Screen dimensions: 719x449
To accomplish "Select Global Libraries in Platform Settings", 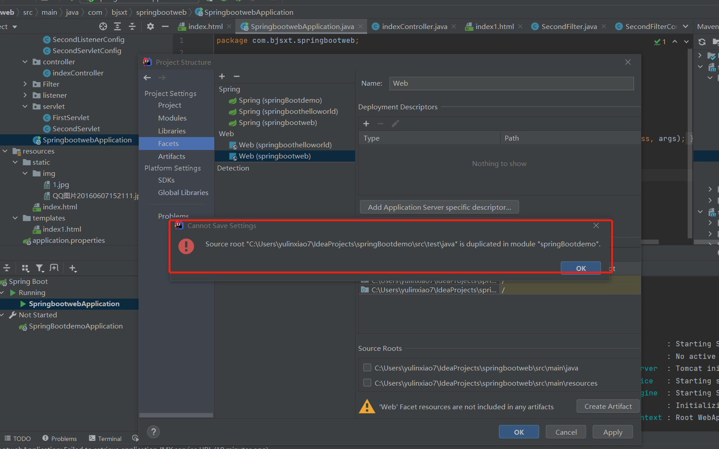I will pos(183,193).
